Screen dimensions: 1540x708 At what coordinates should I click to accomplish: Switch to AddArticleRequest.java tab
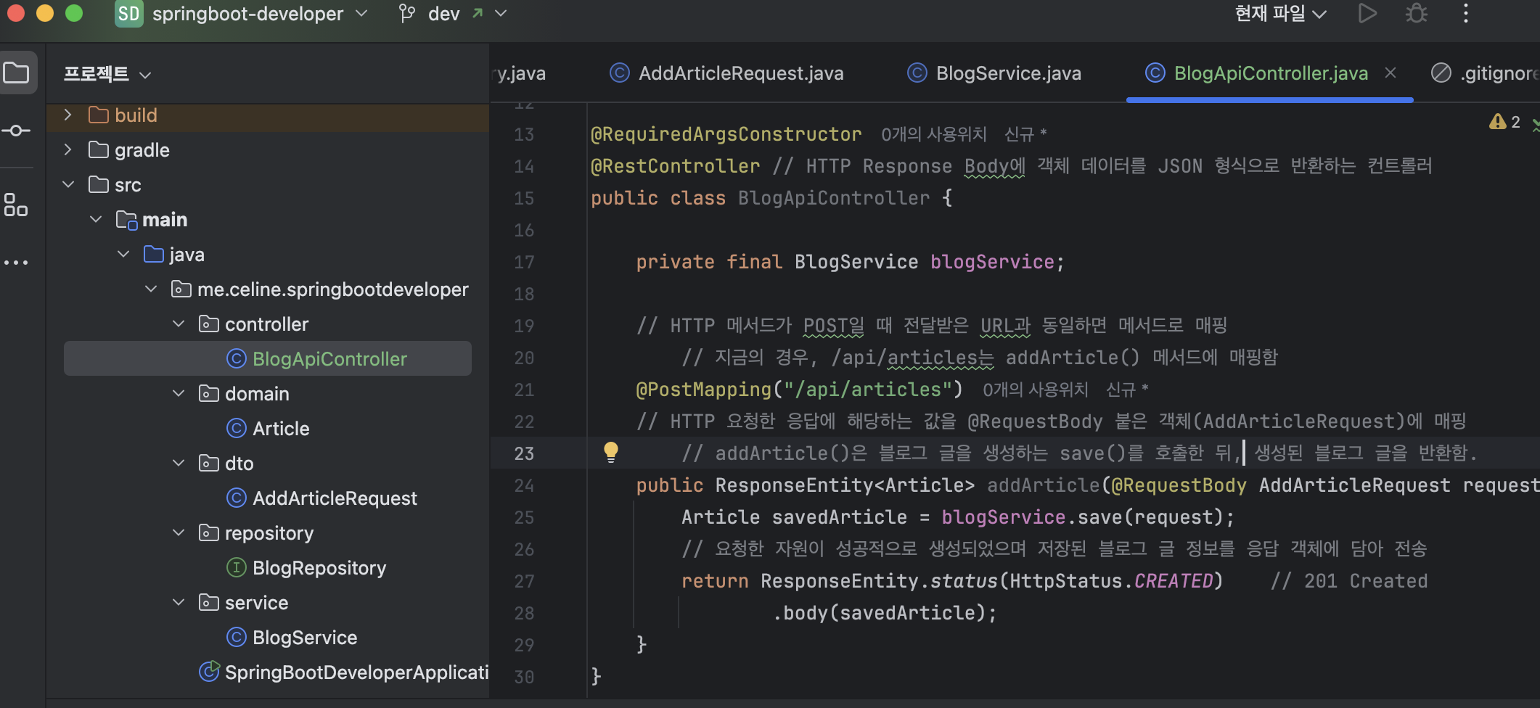[x=726, y=73]
